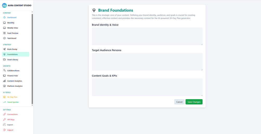Click into the Content Goals & KPIs field
261x134 pixels.
147,87
